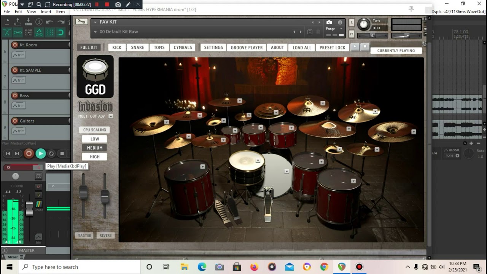Image resolution: width=487 pixels, height=274 pixels.
Task: Open dropdown on far-left floor tom
Action: 202,166
